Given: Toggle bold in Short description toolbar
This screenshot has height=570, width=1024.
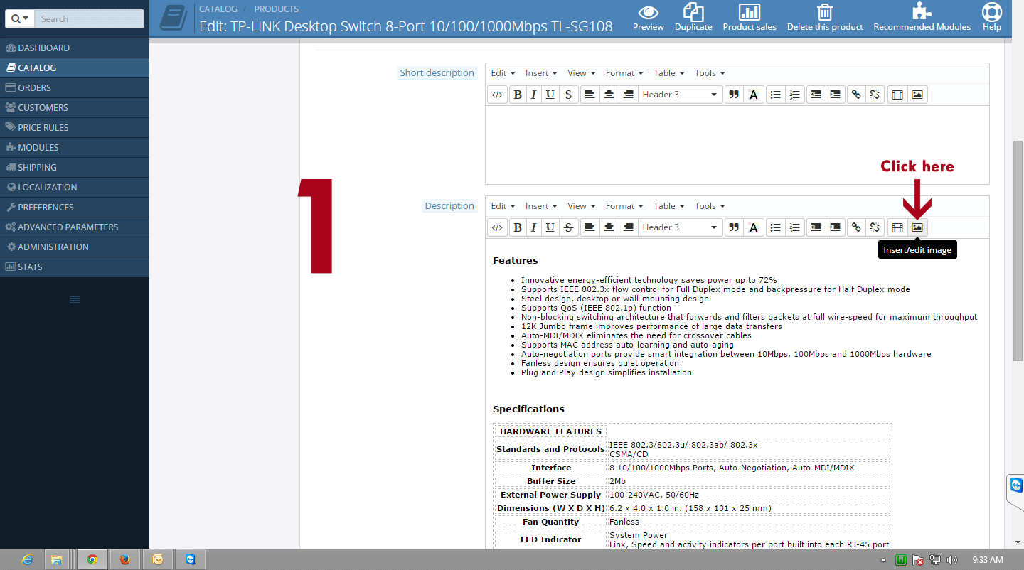Looking at the screenshot, I should coord(518,95).
